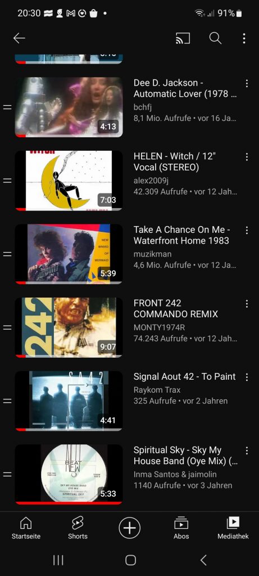Open the Mediathek library tab
Image resolution: width=259 pixels, height=576 pixels.
point(233,528)
